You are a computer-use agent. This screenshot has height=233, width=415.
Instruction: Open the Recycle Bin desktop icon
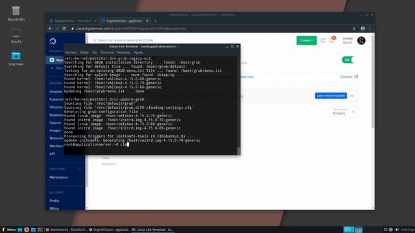click(x=16, y=14)
